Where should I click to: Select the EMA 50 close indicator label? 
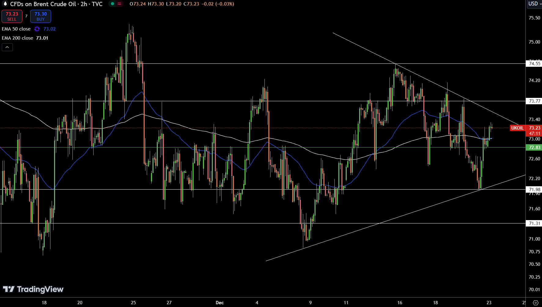pos(16,29)
